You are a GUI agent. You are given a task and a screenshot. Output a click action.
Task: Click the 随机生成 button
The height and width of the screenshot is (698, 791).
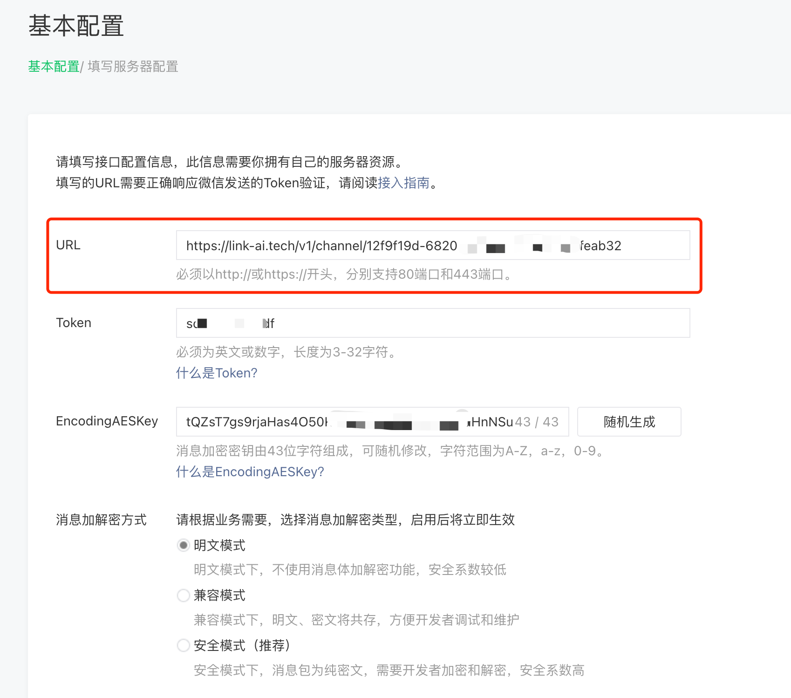(629, 422)
